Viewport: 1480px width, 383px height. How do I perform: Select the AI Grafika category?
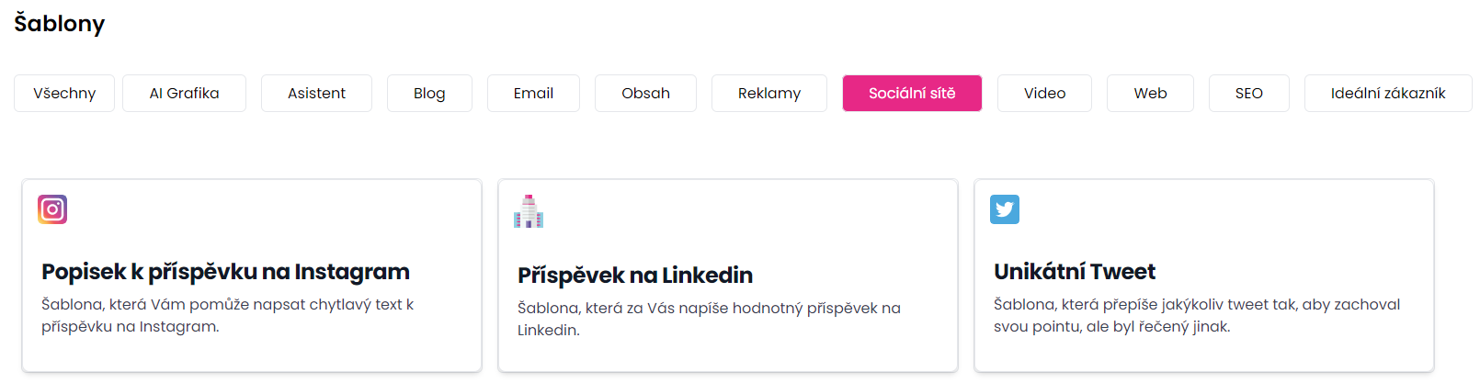point(184,93)
